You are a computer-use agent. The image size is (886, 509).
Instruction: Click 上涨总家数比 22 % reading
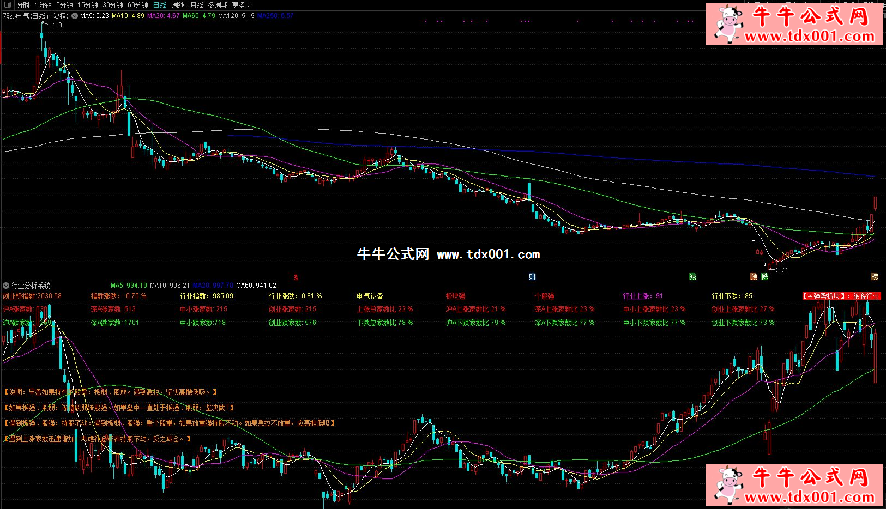pos(385,309)
